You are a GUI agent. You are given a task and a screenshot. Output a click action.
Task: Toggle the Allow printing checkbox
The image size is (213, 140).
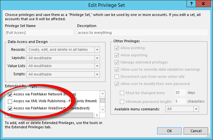click(x=117, y=48)
